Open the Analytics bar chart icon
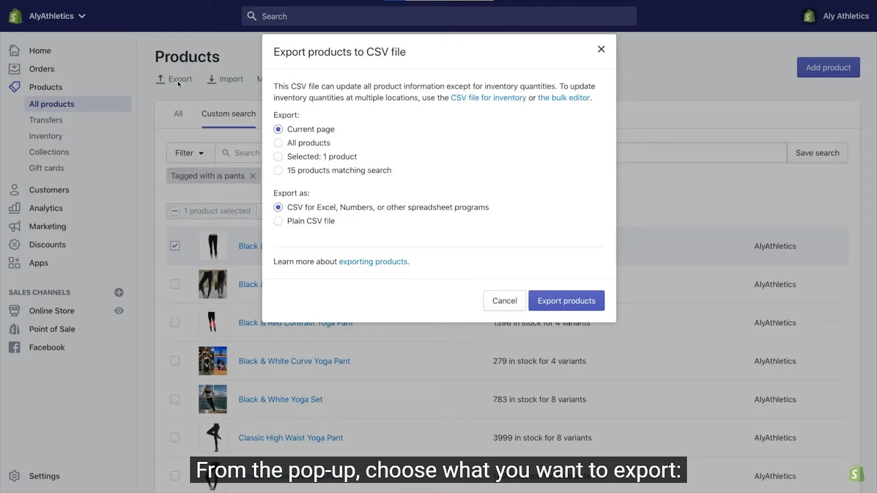Screen dimensions: 877x493 [x=15, y=208]
